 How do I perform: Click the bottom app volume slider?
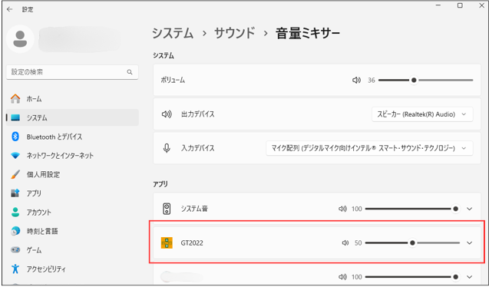[412, 277]
